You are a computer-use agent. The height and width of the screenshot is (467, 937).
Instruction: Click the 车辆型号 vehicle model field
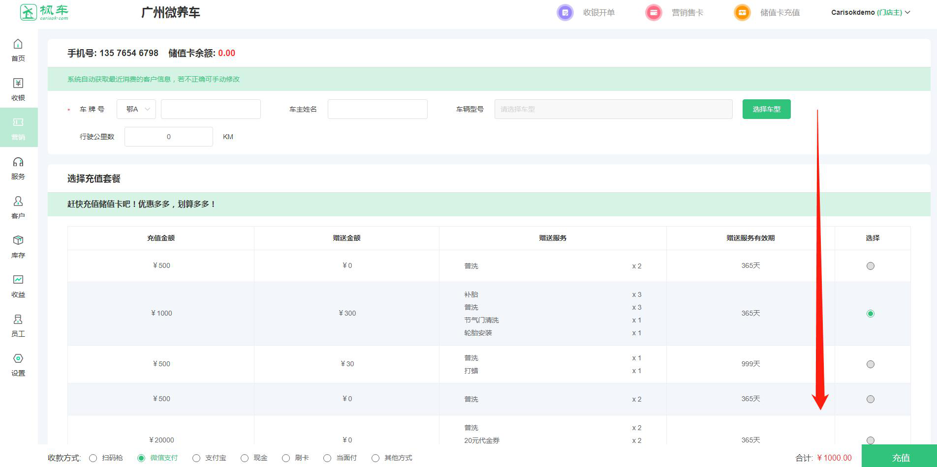tap(614, 109)
